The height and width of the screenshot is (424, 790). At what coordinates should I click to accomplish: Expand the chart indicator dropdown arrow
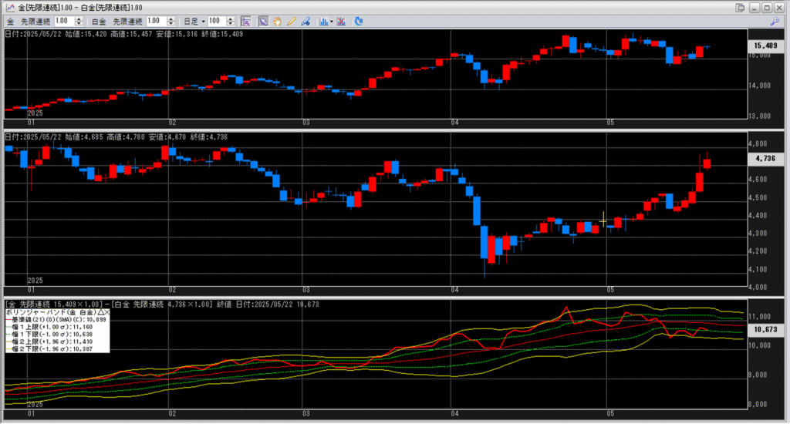331,21
